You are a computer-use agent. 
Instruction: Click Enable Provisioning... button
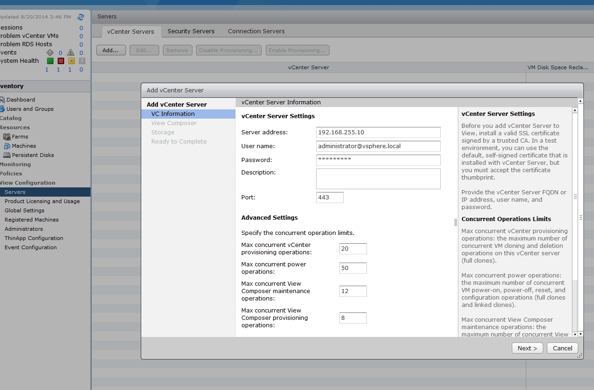pyautogui.click(x=297, y=50)
